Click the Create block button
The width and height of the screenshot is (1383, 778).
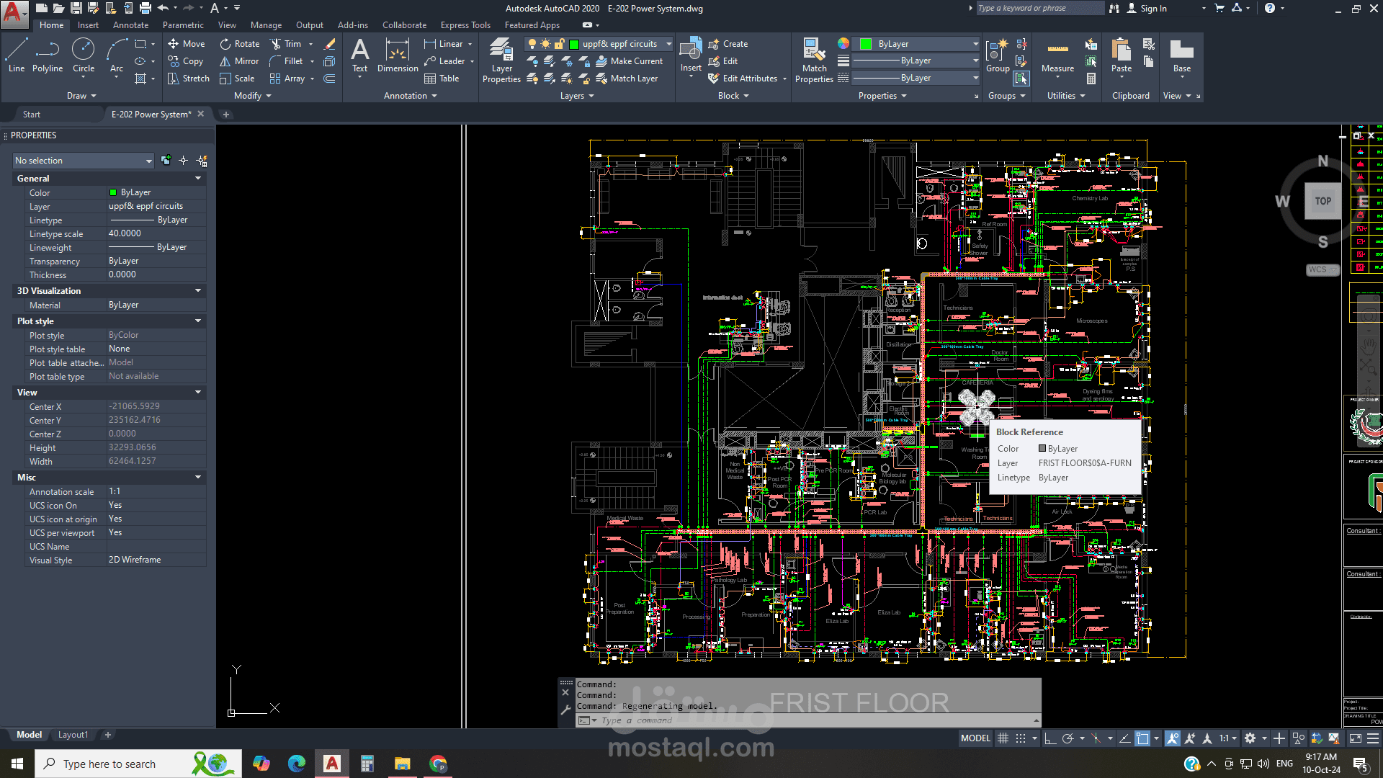(728, 44)
